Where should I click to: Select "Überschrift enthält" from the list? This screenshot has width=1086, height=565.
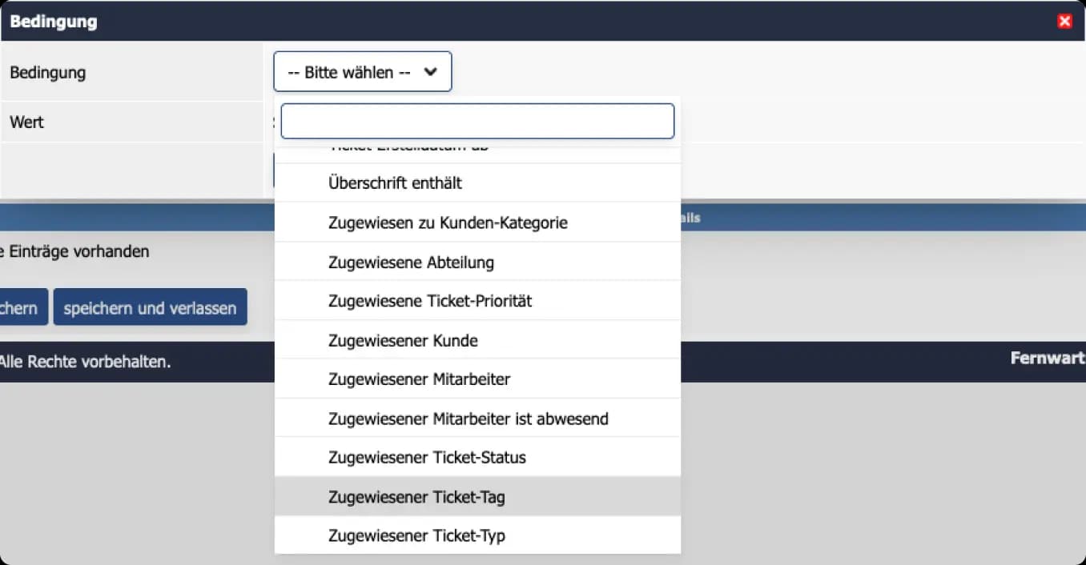coord(396,183)
